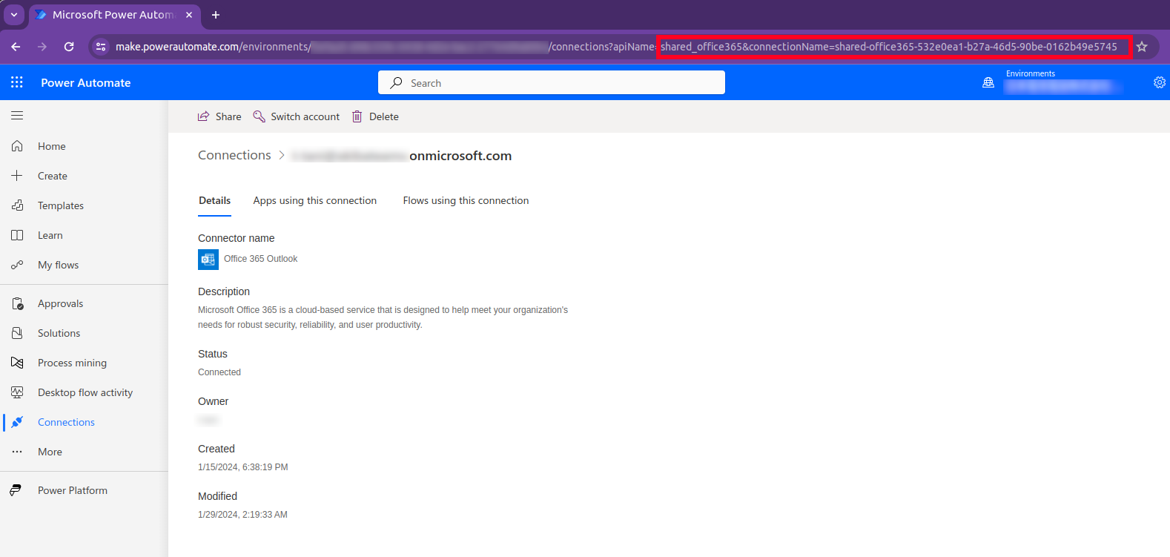The image size is (1170, 557).
Task: Bookmark page with star icon
Action: [1142, 47]
